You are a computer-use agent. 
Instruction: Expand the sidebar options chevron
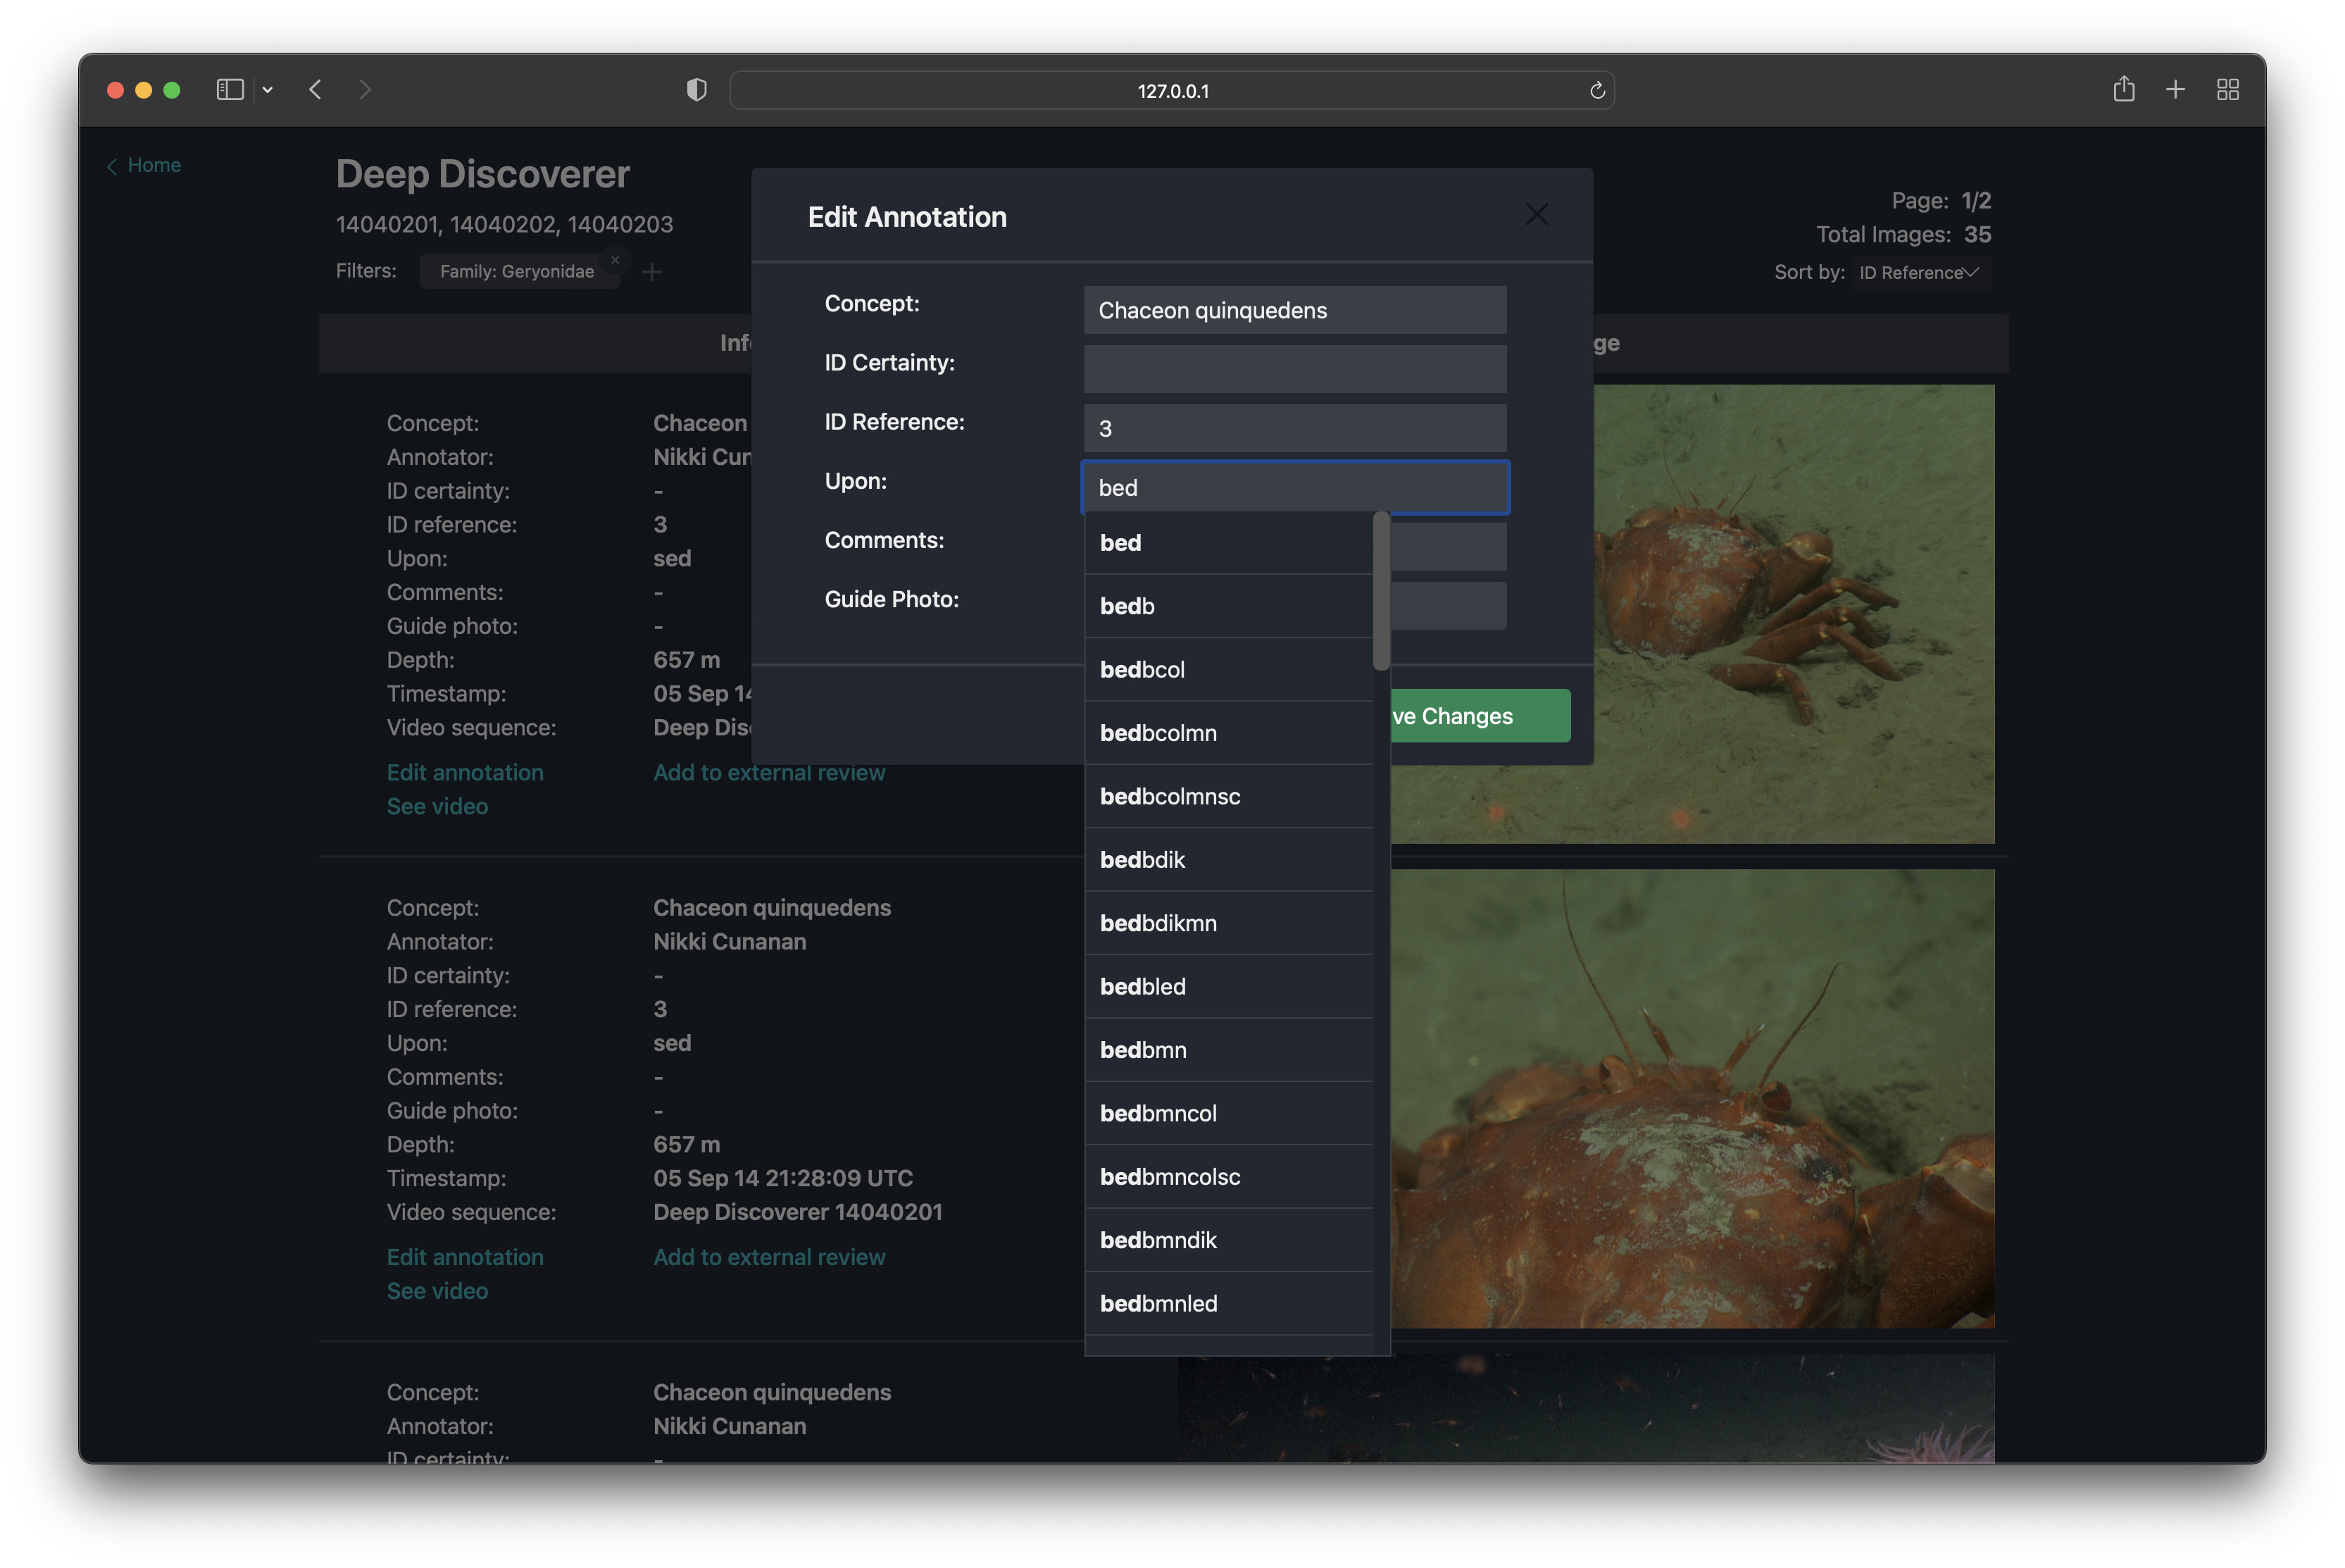click(x=268, y=90)
